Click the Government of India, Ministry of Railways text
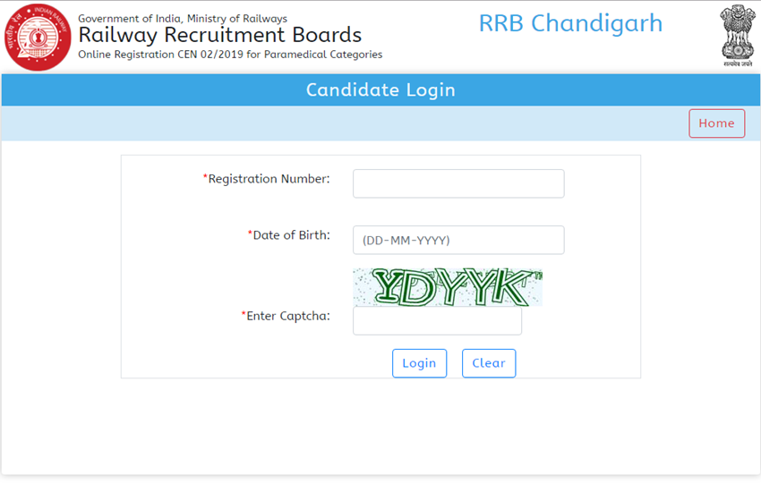761x492 pixels. (x=183, y=19)
